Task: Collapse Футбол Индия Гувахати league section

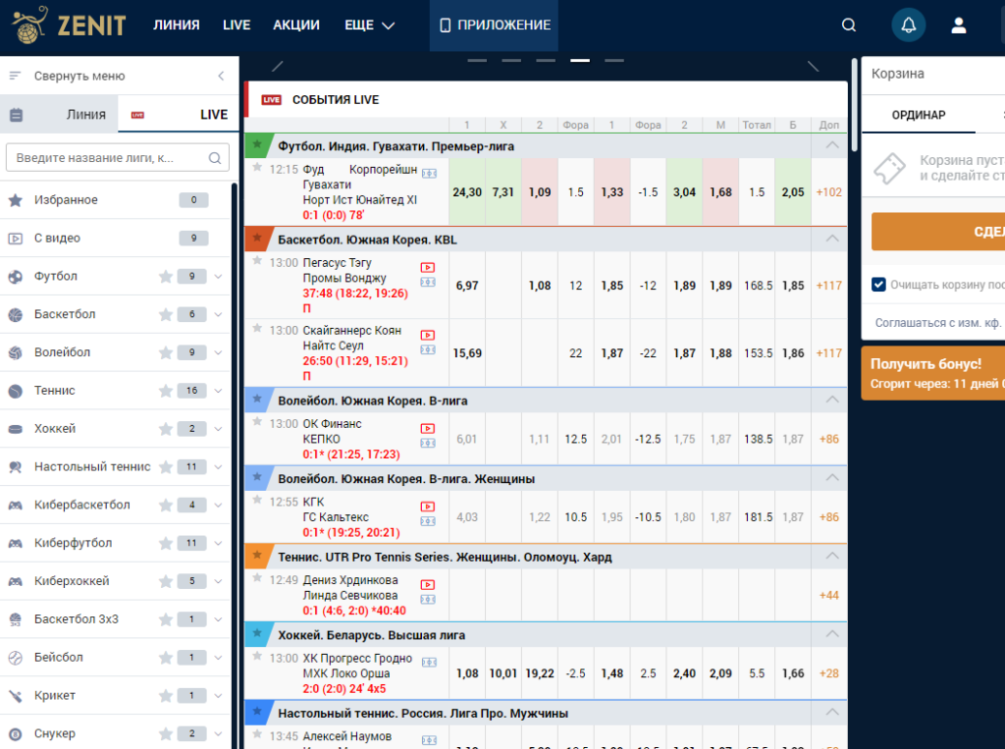Action: point(832,145)
